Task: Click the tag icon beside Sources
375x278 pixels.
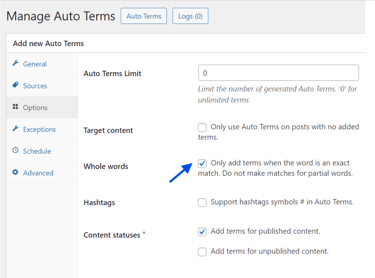Action: tap(15, 85)
